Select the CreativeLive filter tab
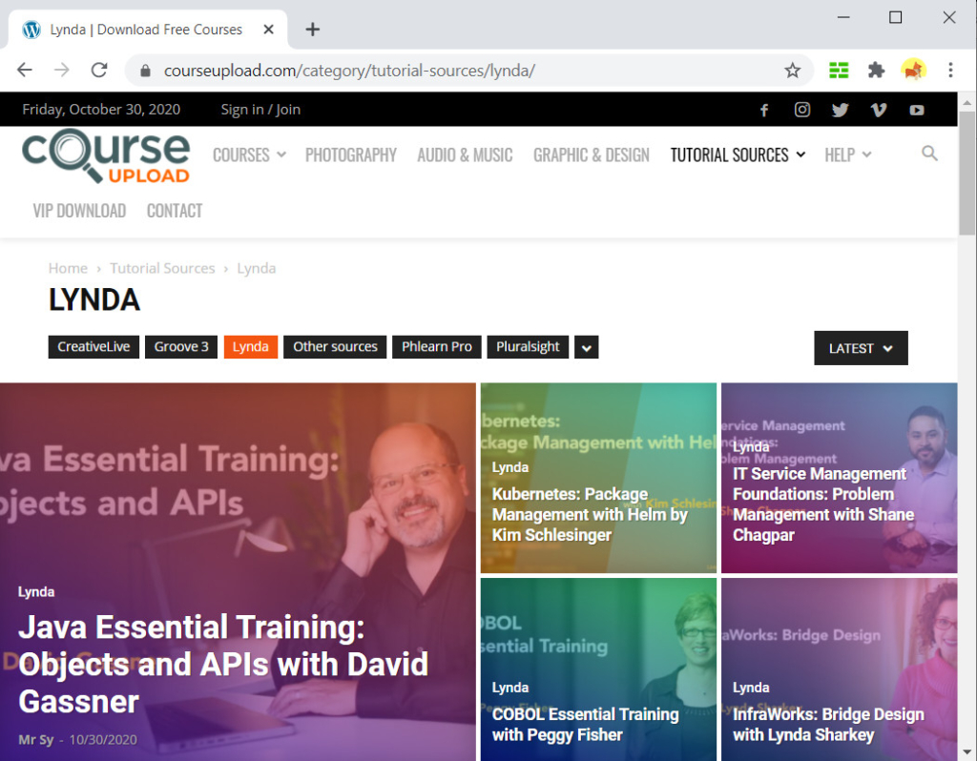The image size is (977, 761). (x=94, y=347)
